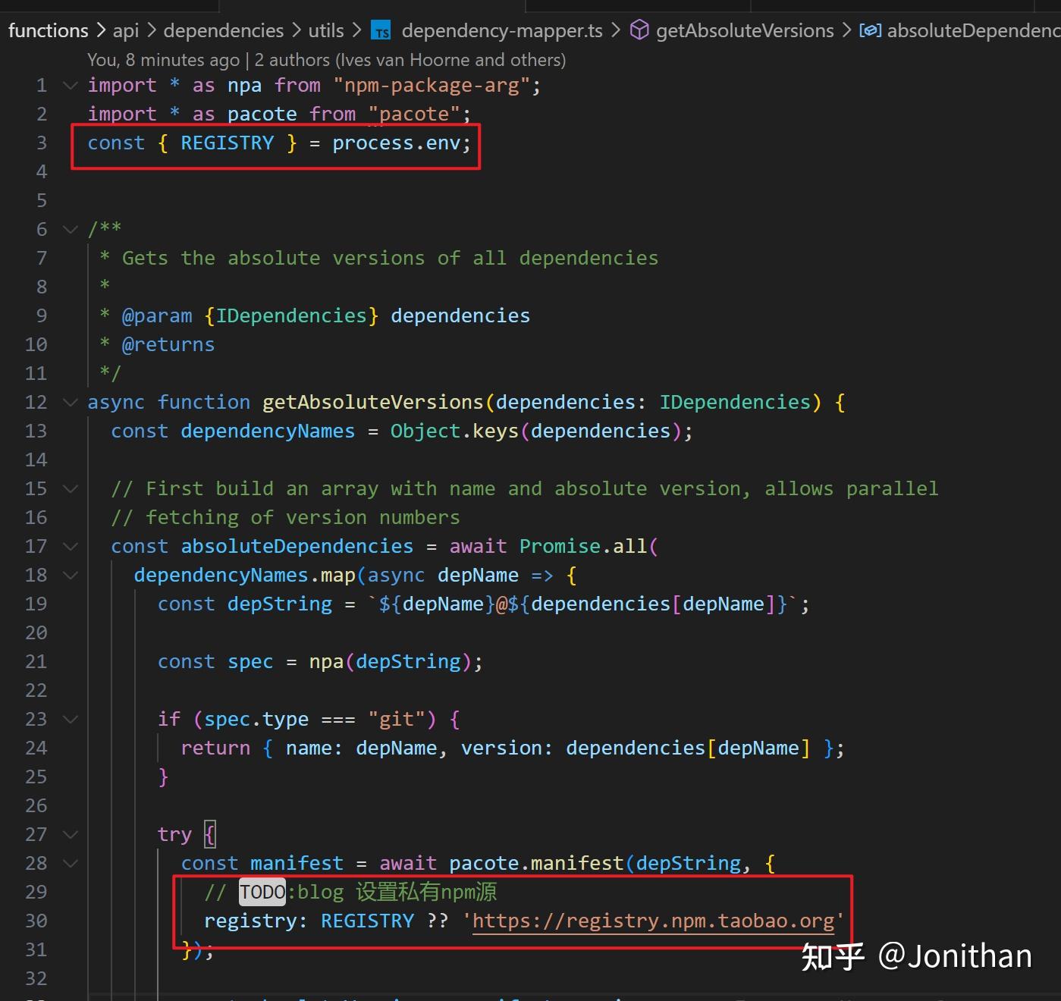This screenshot has height=1001, width=1061.
Task: Click line number 30 in the gutter
Action: (36, 920)
